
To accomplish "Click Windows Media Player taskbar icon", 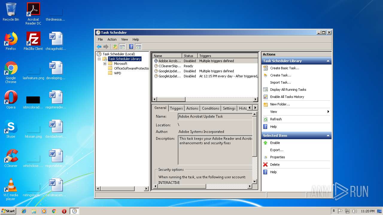I will click(44, 211).
